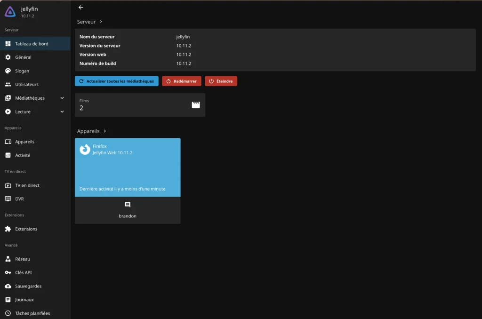
Task: Open the Appareils section heading link
Action: [91, 131]
